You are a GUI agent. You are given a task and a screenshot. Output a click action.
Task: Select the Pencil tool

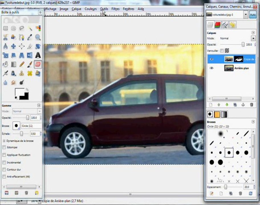click(22, 64)
